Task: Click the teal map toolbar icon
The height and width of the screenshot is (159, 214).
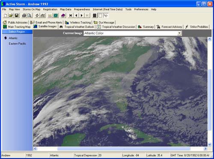Action: 56,15
